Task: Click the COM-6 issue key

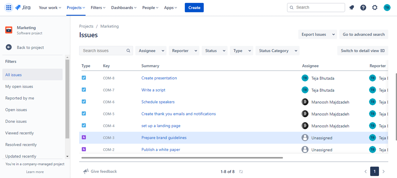Action: pos(109,102)
